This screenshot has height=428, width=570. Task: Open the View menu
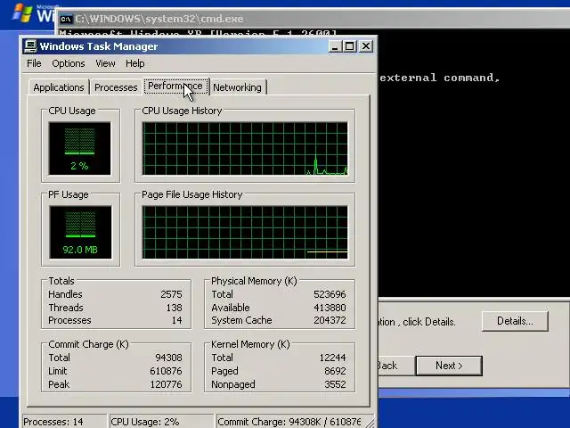pos(105,63)
